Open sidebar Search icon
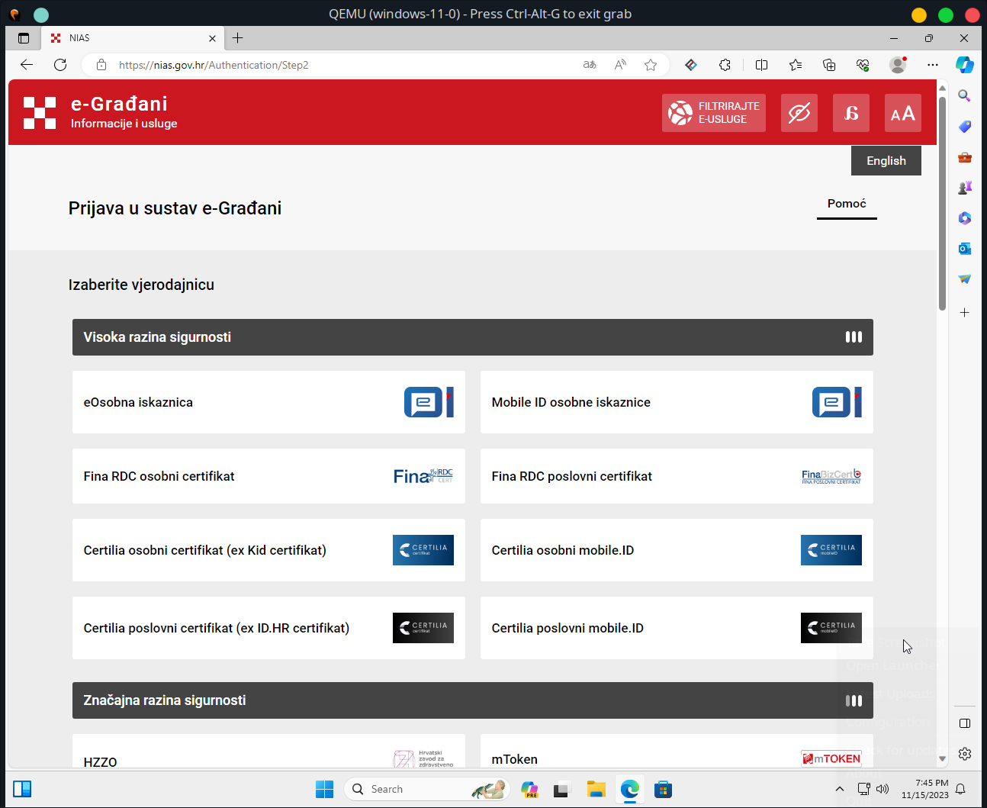 965,96
